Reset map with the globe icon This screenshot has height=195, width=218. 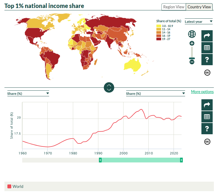tap(192, 34)
